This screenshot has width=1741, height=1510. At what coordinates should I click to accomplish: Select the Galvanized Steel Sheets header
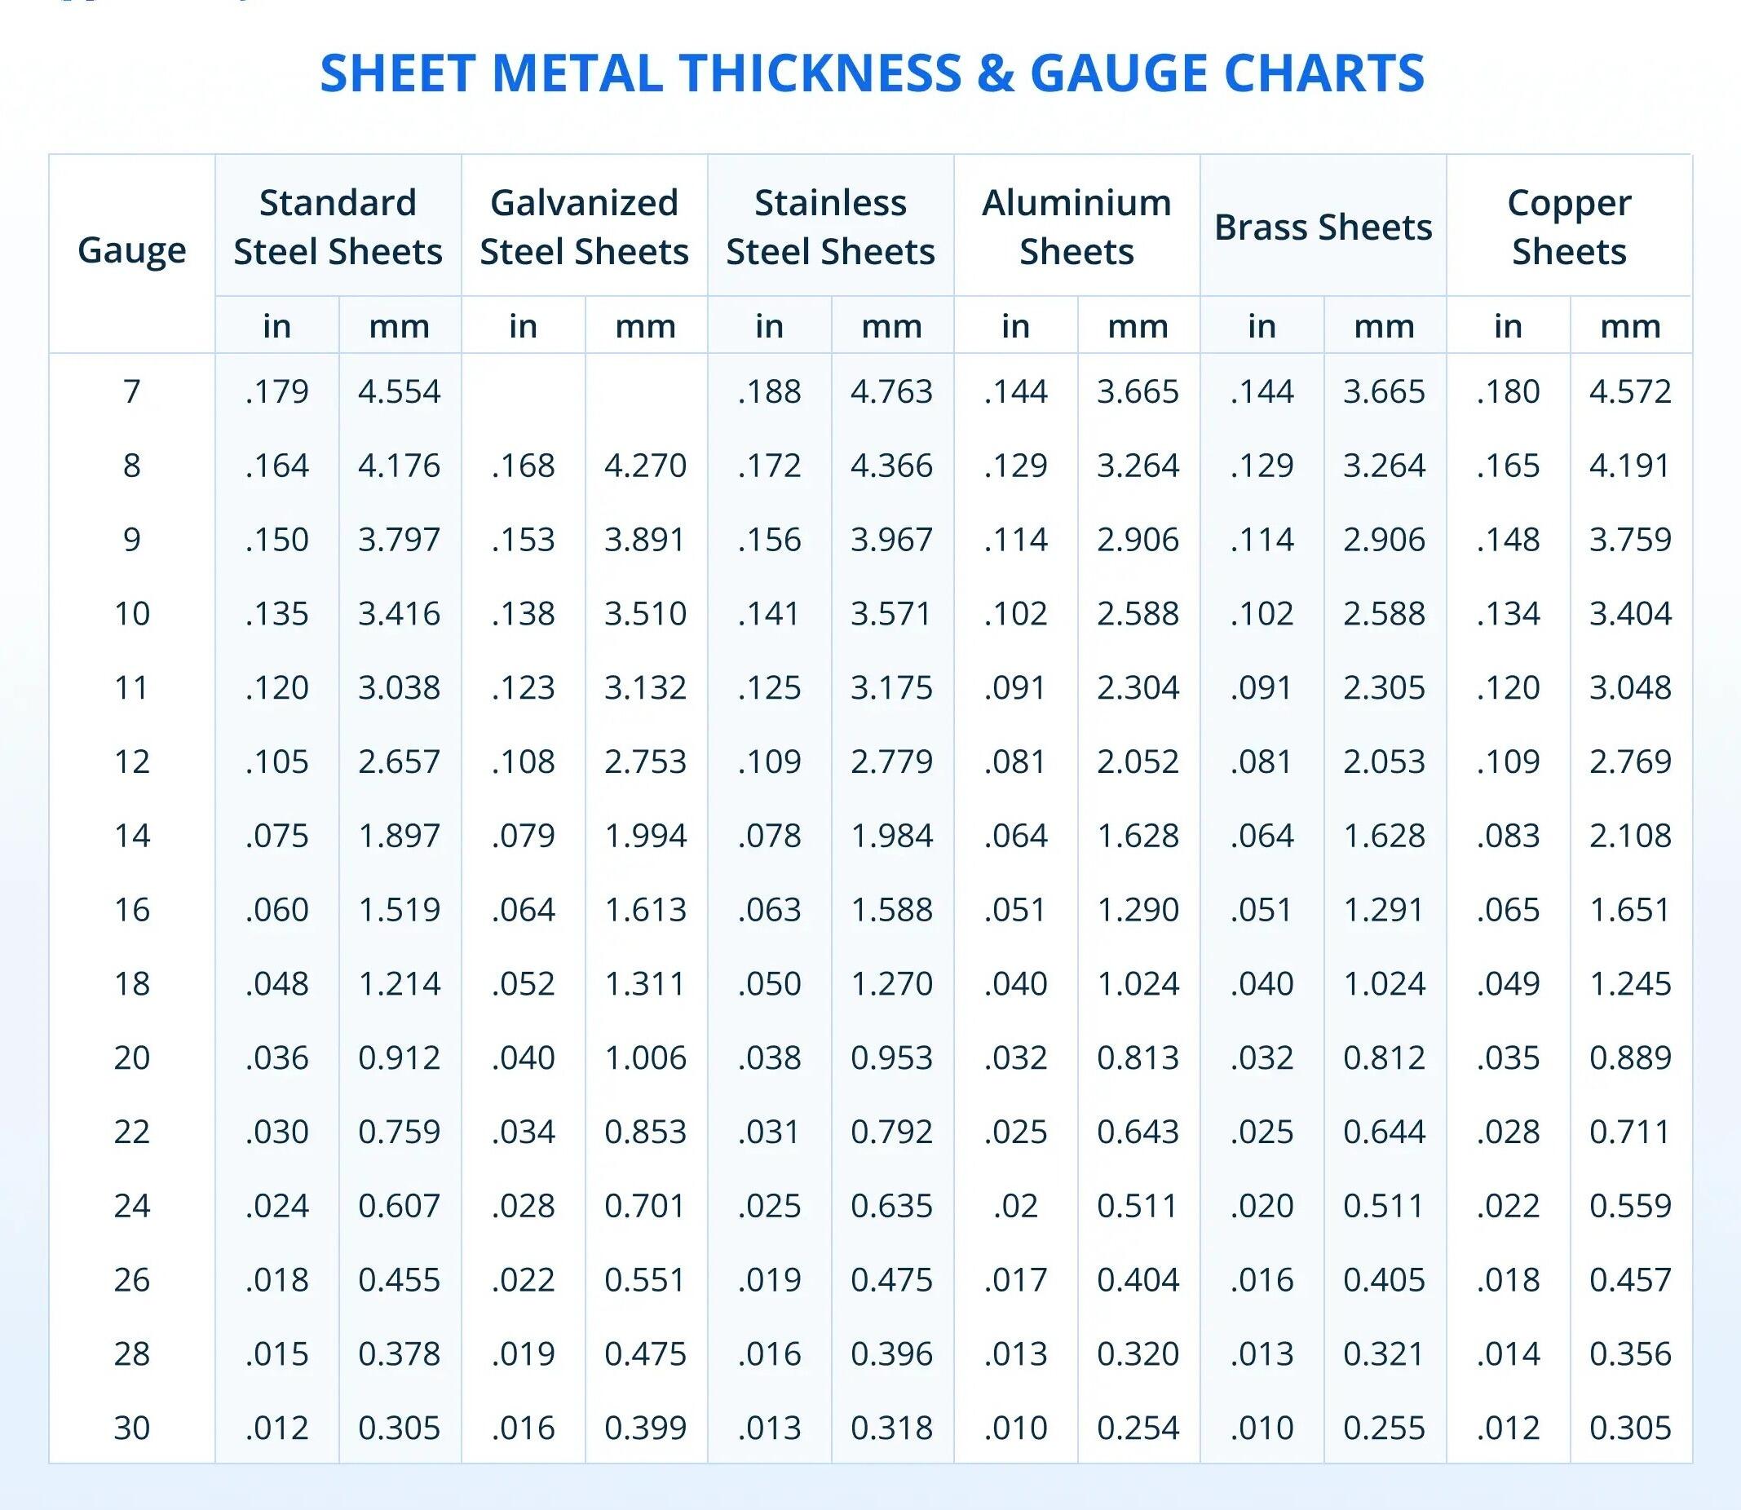[585, 226]
